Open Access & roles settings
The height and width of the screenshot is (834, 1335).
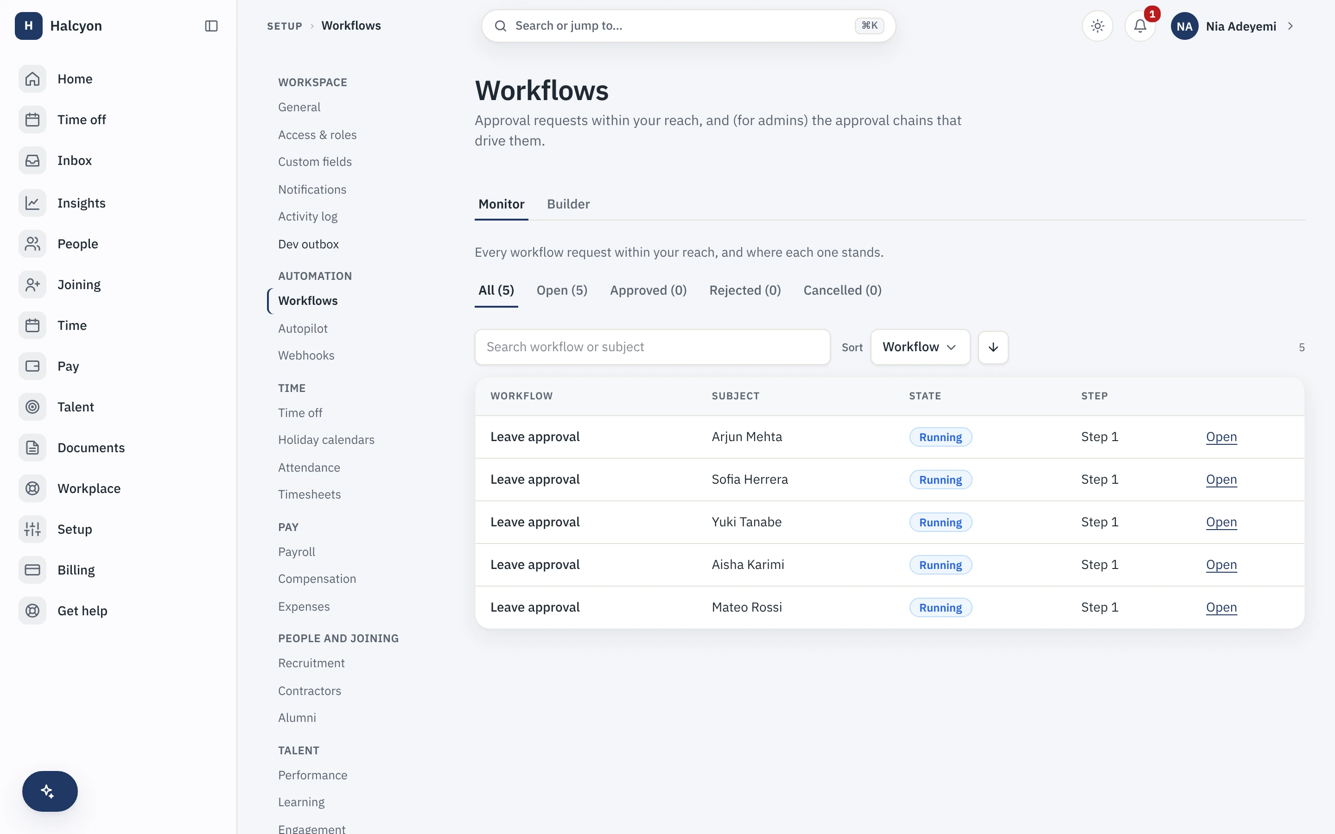point(317,135)
